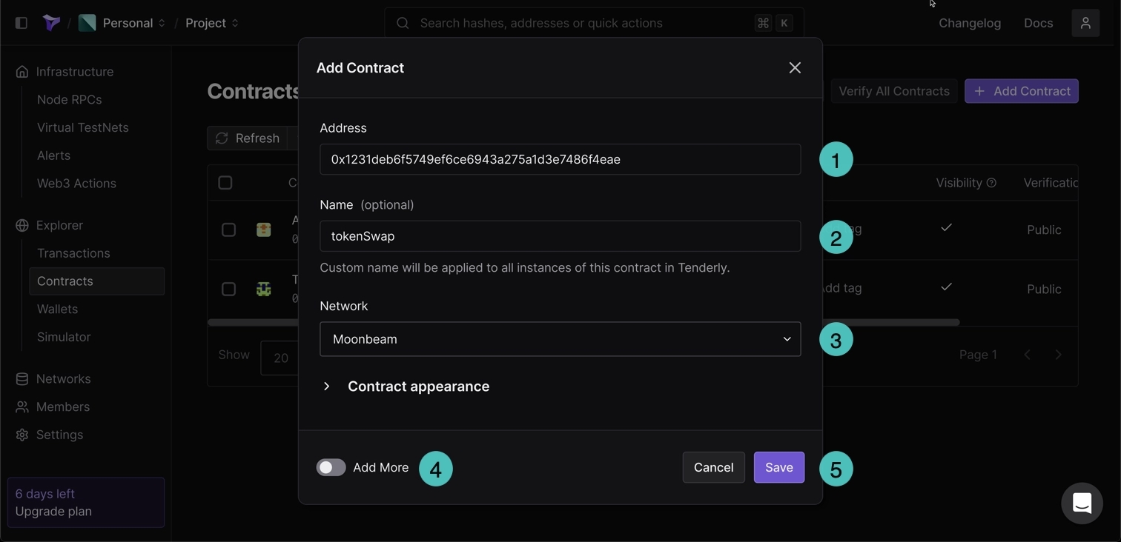Click the Tenderly logo icon
The height and width of the screenshot is (542, 1121).
tap(51, 23)
